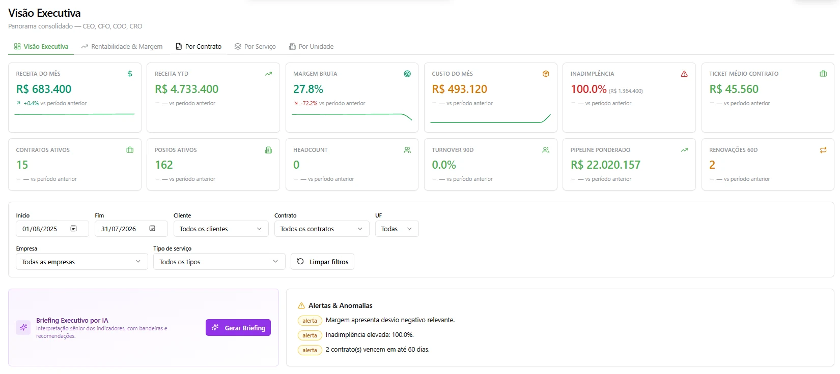Viewport: 840px width, 374px height.
Task: Click the sparkle icon beside Briefing Executivo por IA
Action: (x=23, y=328)
